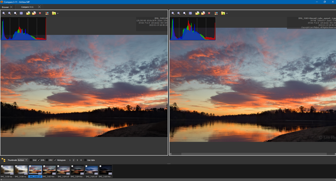
Task: Enable the Grid checkbox
Action: [x=31, y=160]
